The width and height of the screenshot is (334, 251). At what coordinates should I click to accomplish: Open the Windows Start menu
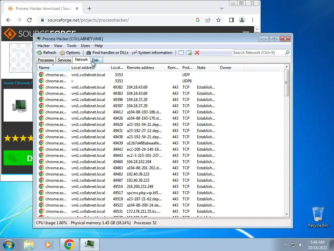[x=8, y=244]
